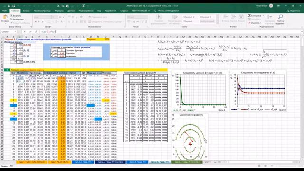
Task: Click the Ribbon Display Options icon
Action: 278,6
